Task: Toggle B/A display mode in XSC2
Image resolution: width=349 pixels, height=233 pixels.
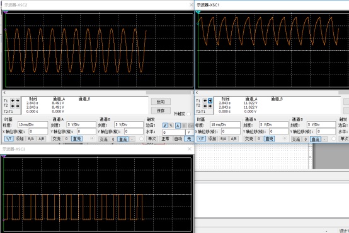Action: tap(31, 138)
